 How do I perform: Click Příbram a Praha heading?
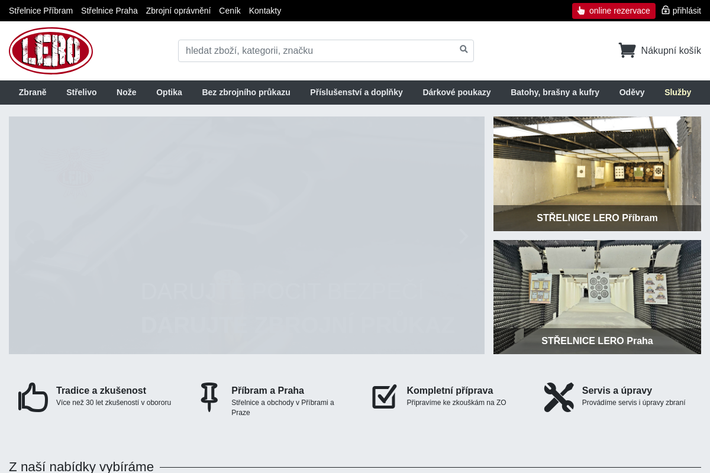267,391
